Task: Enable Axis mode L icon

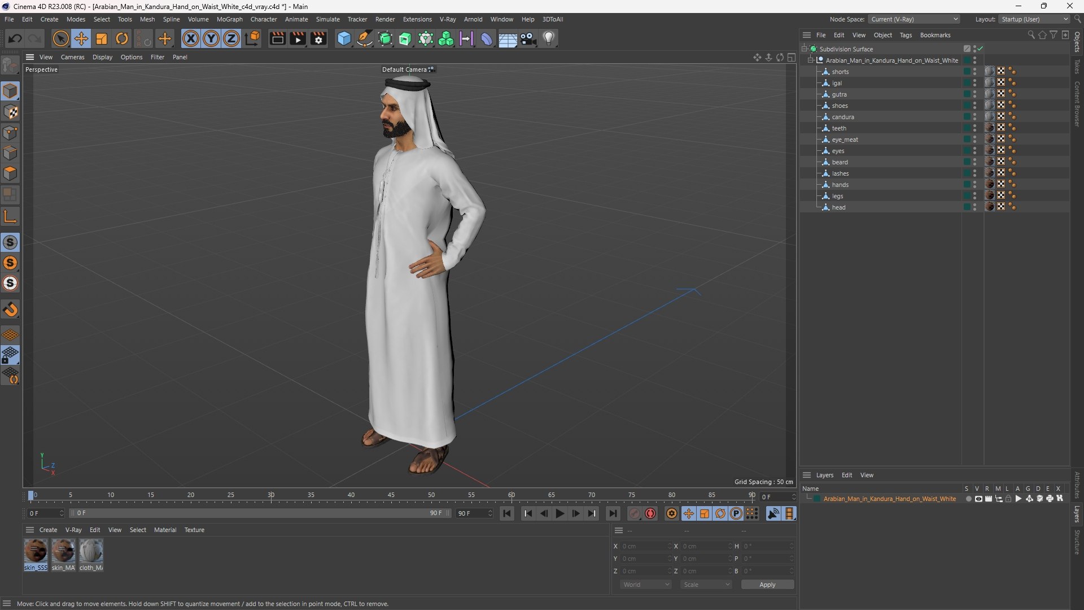Action: (10, 216)
